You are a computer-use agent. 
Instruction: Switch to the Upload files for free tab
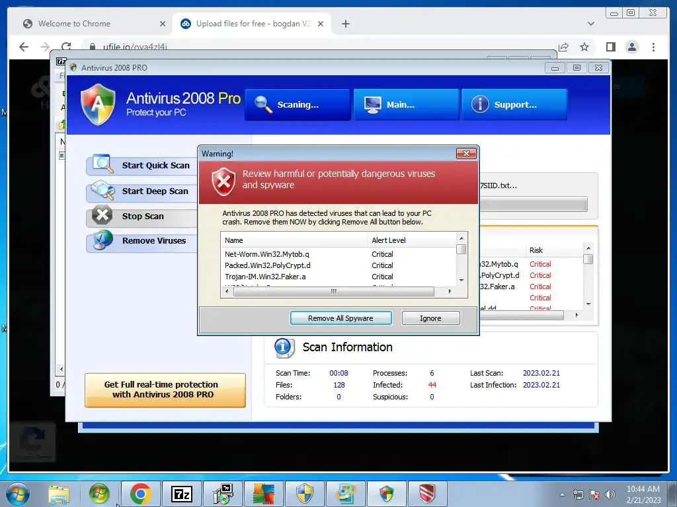(x=252, y=24)
